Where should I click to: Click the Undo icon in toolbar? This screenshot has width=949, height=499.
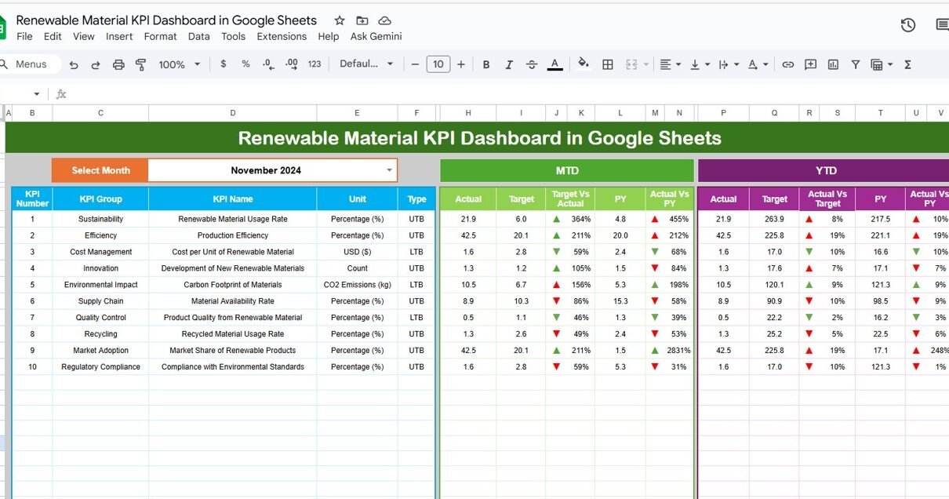point(74,64)
